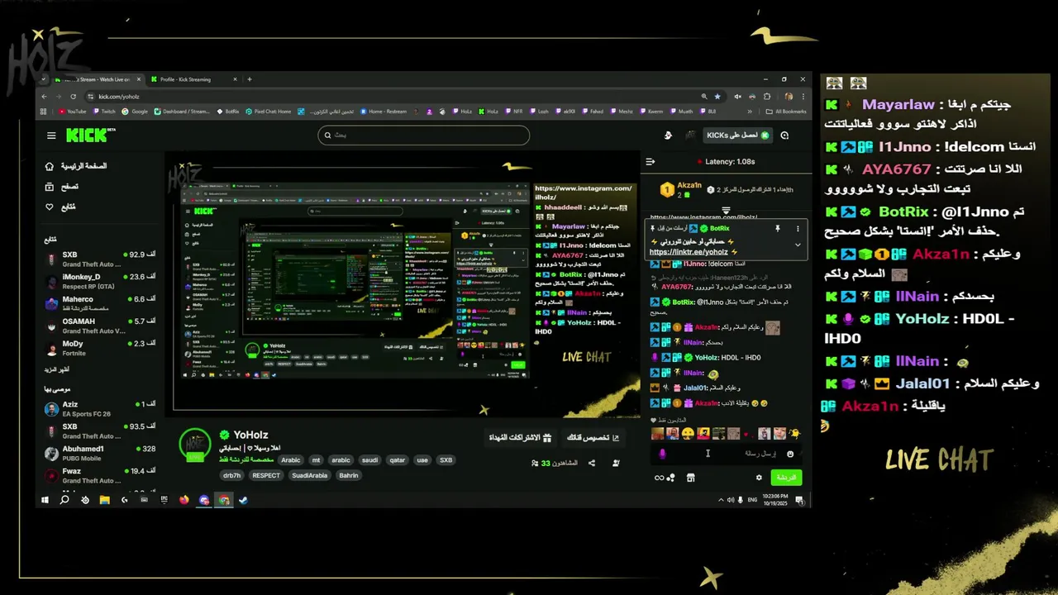
Task: Select the SXB tag under YoHolz
Action: click(446, 460)
